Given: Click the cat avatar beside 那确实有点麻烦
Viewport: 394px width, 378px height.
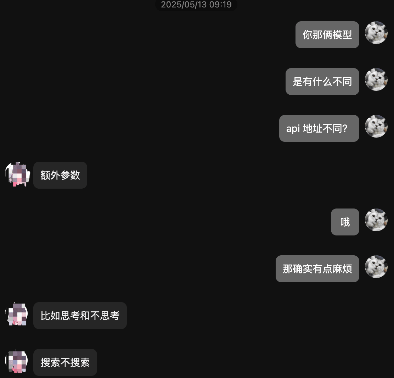Looking at the screenshot, I should (x=376, y=267).
